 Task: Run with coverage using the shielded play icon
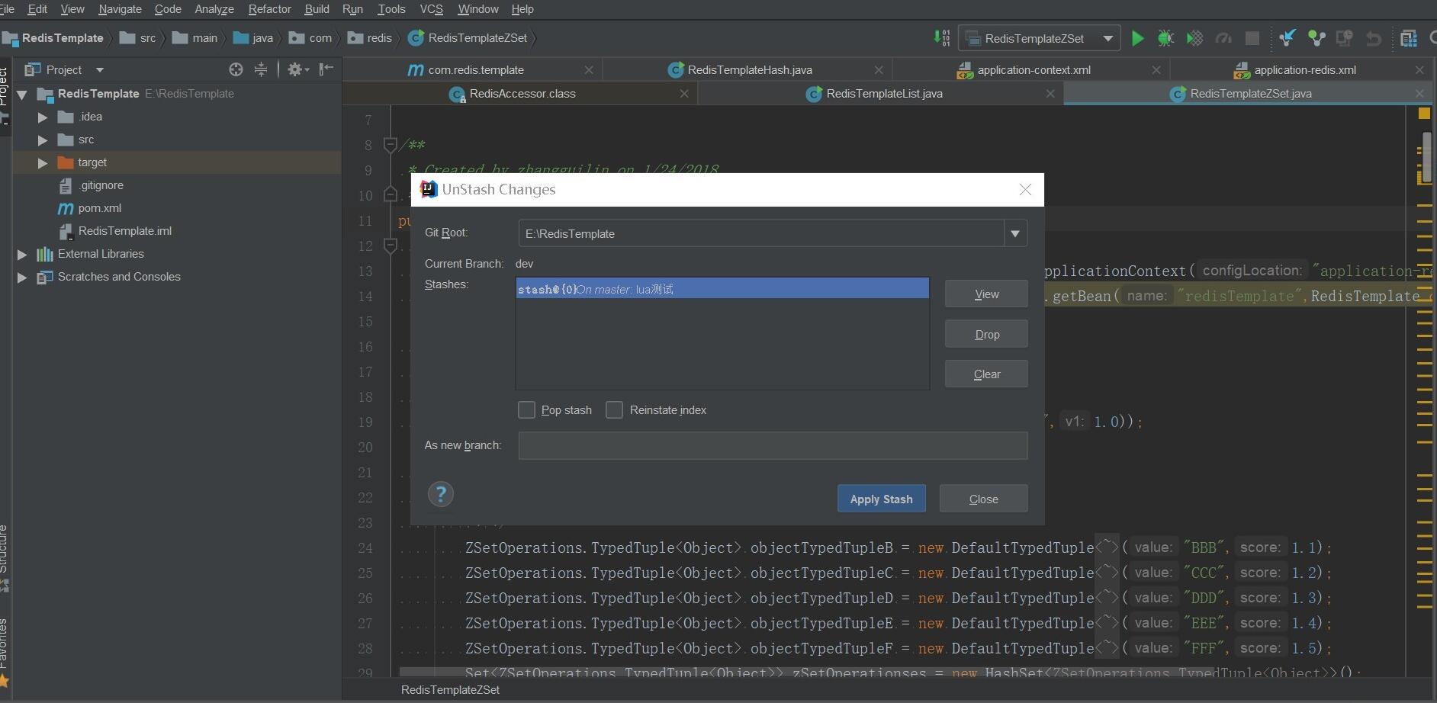pyautogui.click(x=1194, y=38)
